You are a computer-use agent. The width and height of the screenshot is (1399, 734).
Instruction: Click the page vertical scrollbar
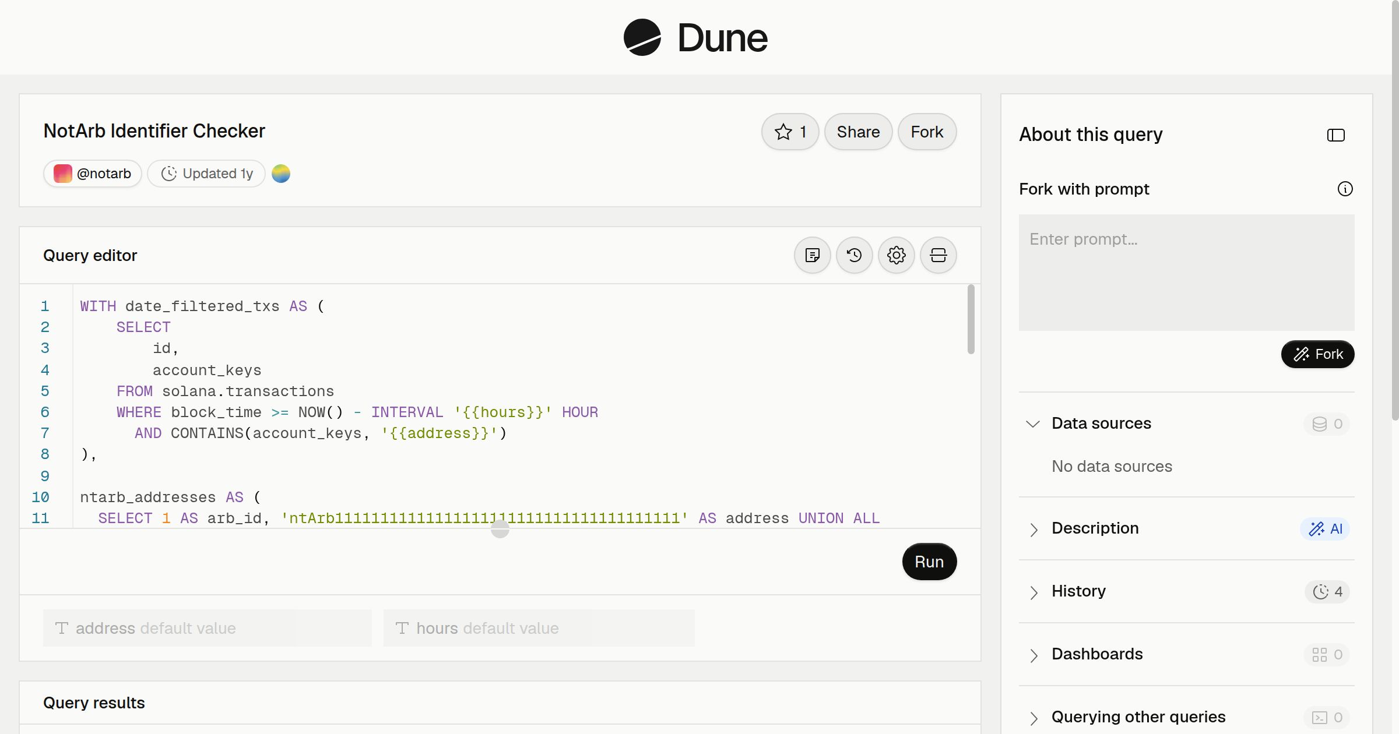pyautogui.click(x=1395, y=210)
